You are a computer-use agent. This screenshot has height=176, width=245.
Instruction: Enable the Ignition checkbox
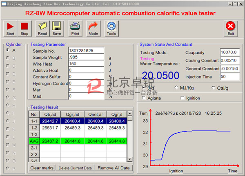point(183,98)
